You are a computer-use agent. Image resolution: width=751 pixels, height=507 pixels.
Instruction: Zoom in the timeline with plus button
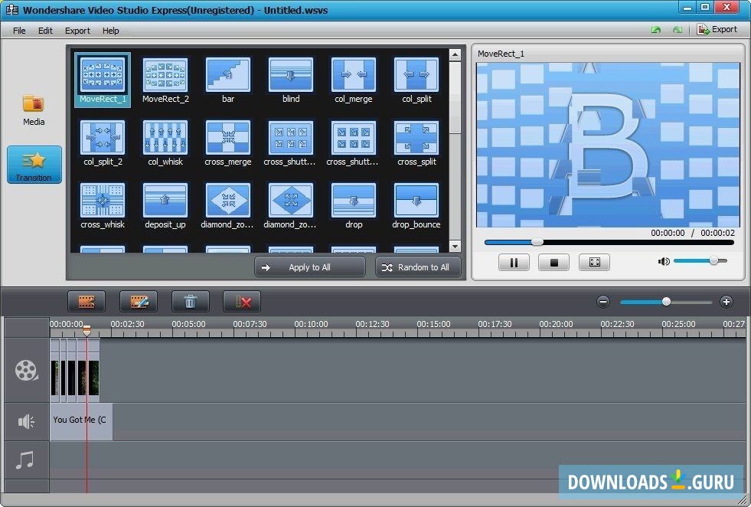(727, 302)
